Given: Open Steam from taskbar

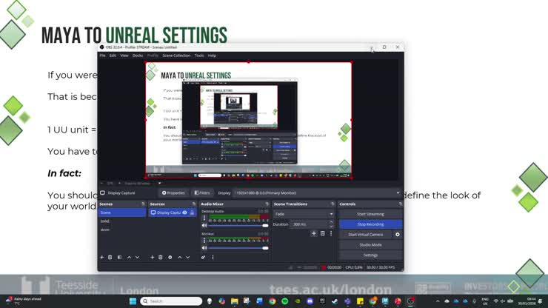Looking at the screenshot, I should (335, 301).
